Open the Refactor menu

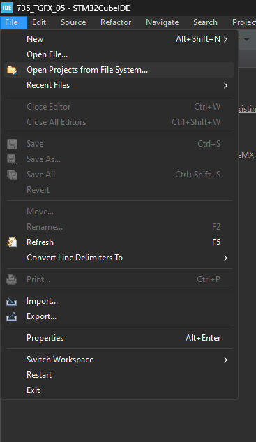[116, 22]
